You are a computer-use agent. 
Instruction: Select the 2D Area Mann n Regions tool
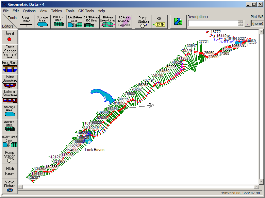(124, 22)
